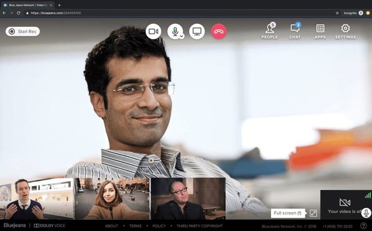Open the Apps grid panel

pos(320,31)
